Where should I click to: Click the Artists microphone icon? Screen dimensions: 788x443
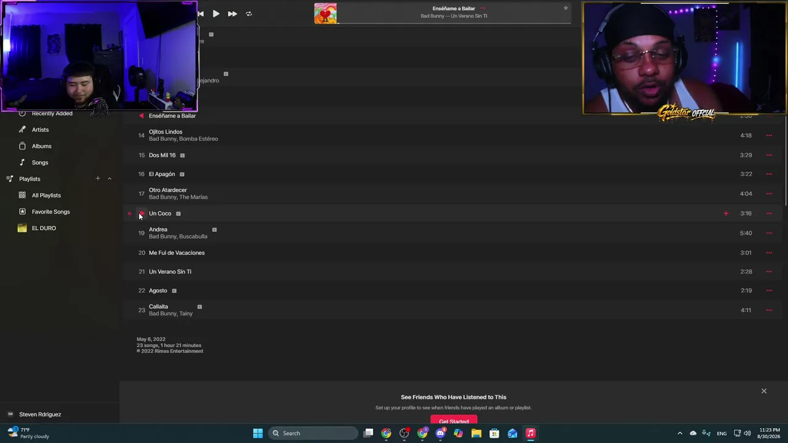pyautogui.click(x=22, y=130)
